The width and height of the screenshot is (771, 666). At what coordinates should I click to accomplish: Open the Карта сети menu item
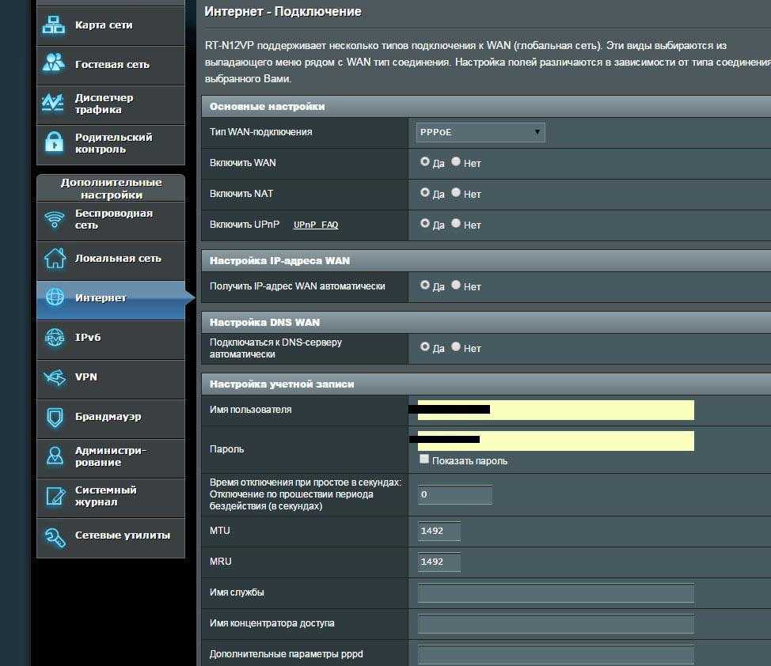(x=111, y=25)
